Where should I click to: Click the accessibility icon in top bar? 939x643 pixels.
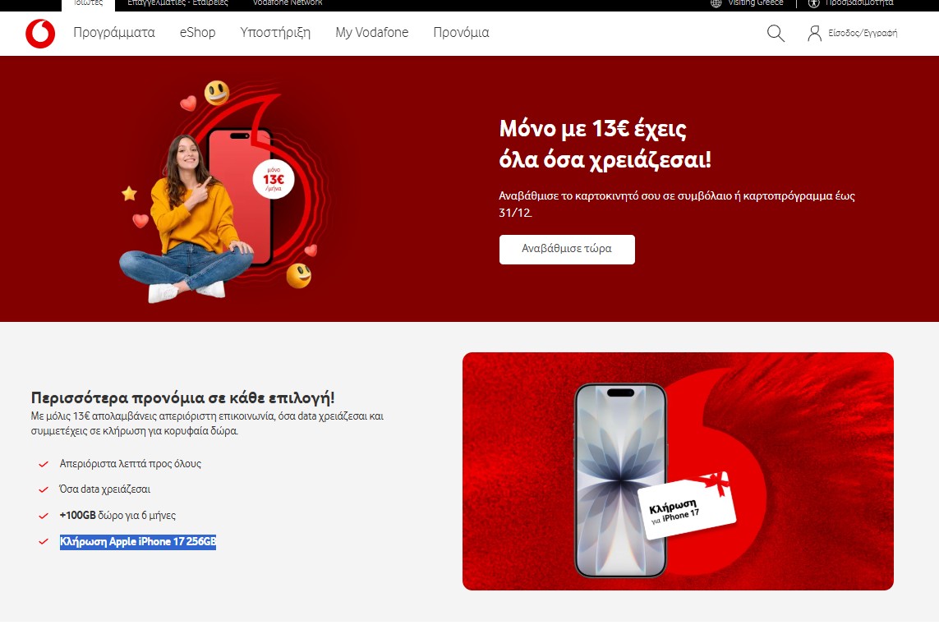pyautogui.click(x=814, y=3)
